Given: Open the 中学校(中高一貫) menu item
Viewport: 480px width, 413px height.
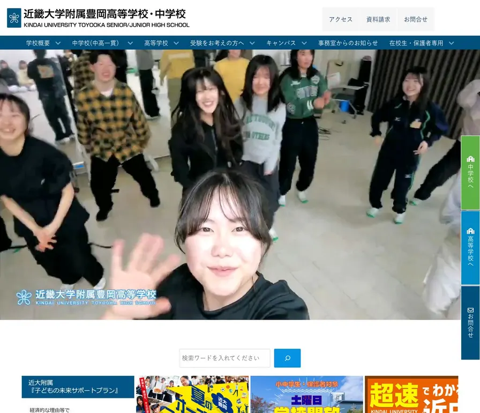Looking at the screenshot, I should click(x=95, y=43).
